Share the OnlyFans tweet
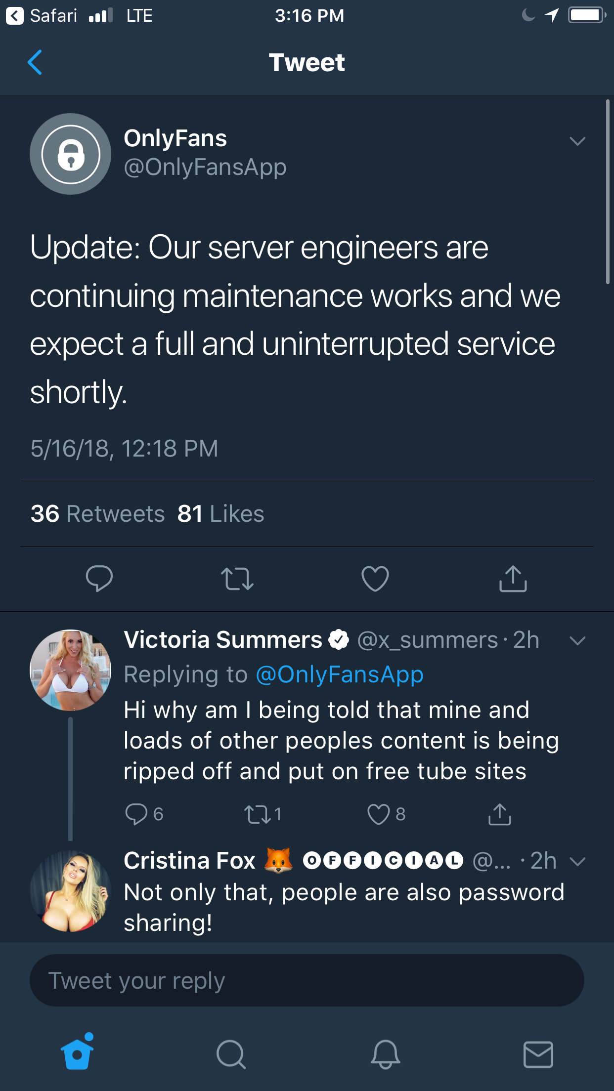This screenshot has height=1091, width=614. 513,579
